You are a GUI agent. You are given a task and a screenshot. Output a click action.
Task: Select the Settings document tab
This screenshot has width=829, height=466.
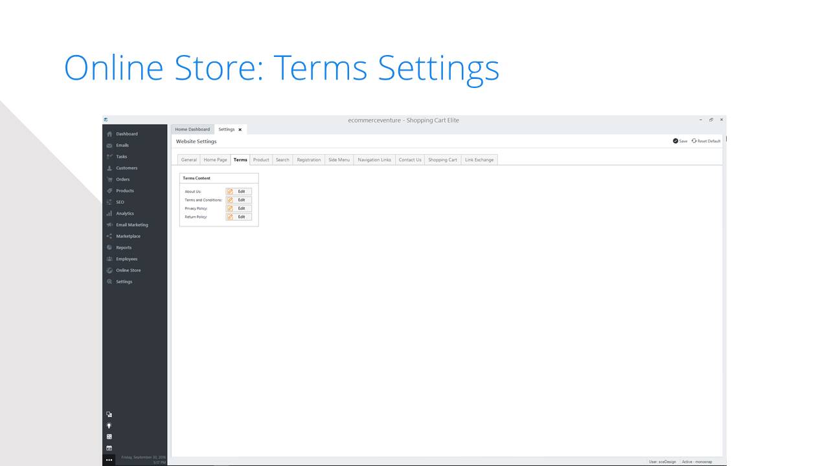[x=226, y=129]
